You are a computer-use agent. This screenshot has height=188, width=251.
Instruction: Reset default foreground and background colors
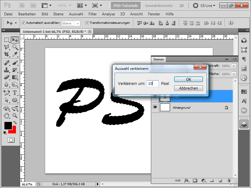coord(5,133)
